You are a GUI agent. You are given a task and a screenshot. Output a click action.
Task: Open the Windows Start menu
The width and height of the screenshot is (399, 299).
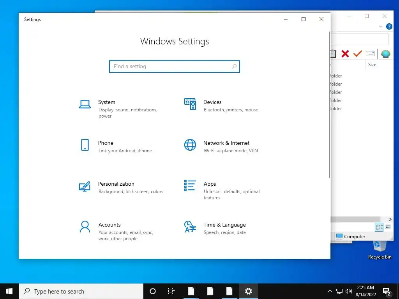(9, 291)
